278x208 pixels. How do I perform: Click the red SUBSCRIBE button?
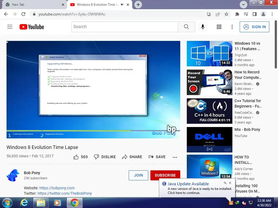165,175
